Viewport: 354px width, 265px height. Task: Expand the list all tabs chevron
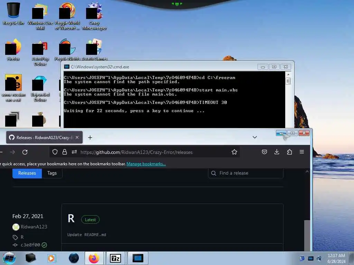pos(255,137)
